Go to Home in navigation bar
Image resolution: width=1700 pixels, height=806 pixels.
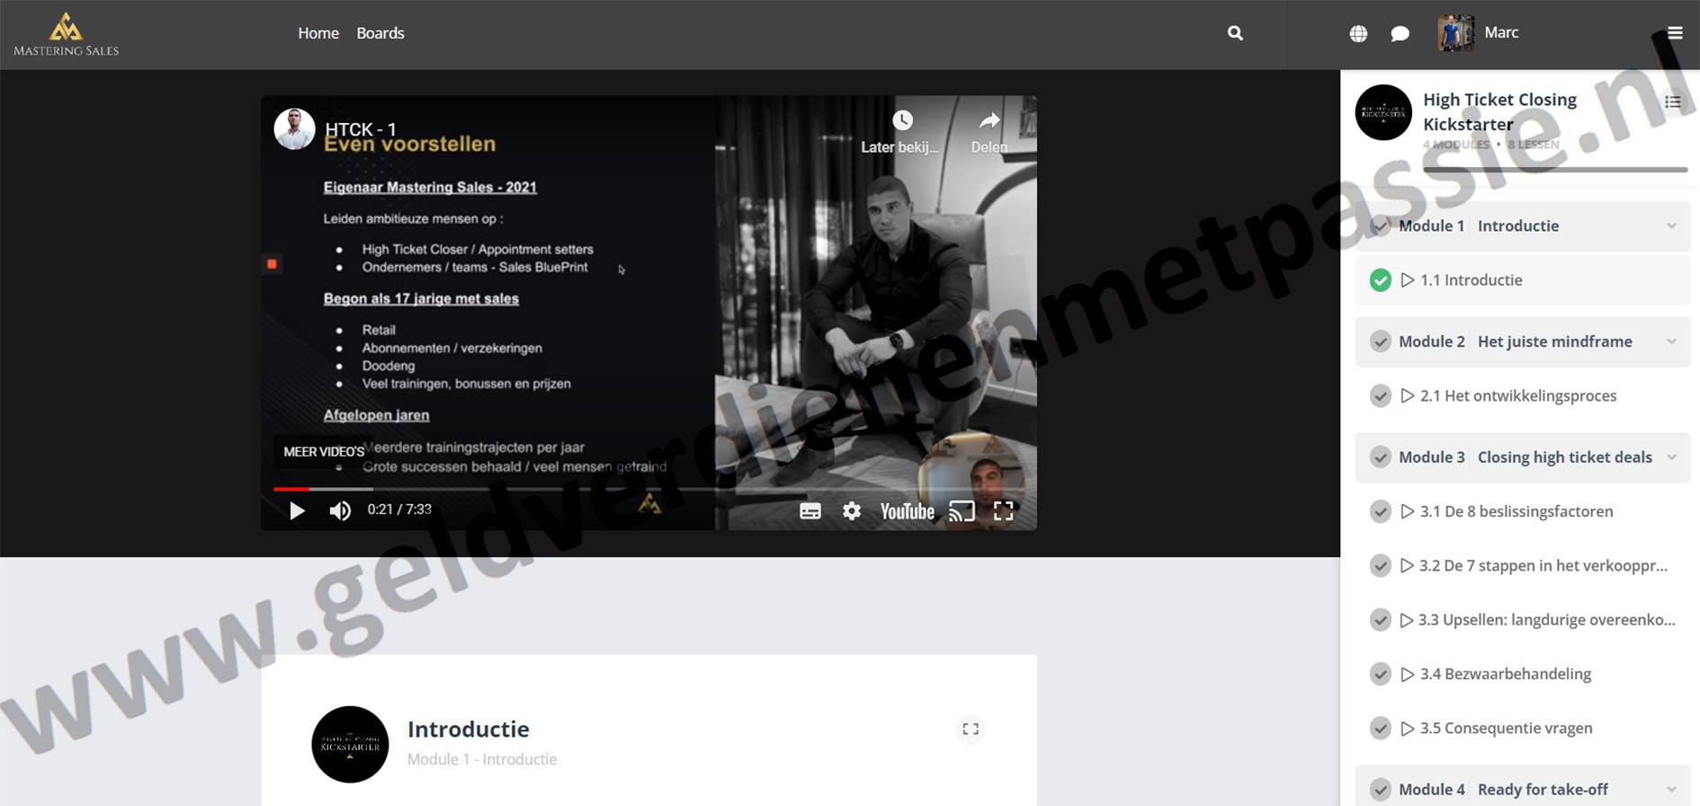318,33
